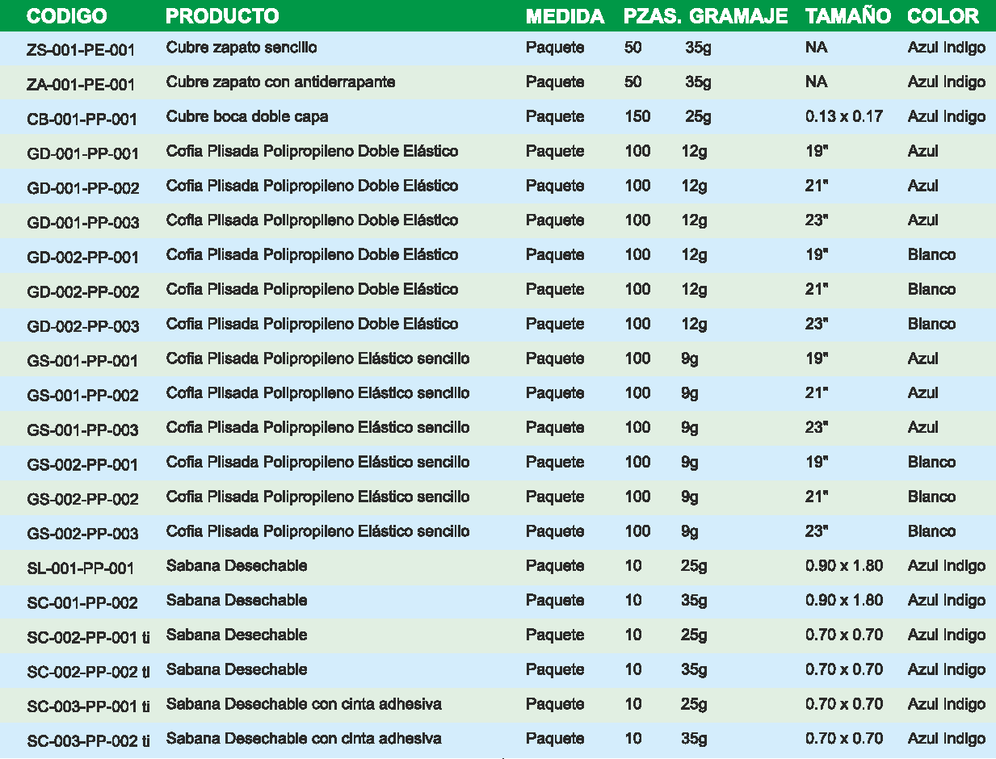The image size is (996, 759).
Task: Click 'Sabana Desechable' in SL-001-PP-001 row
Action: pyautogui.click(x=236, y=566)
